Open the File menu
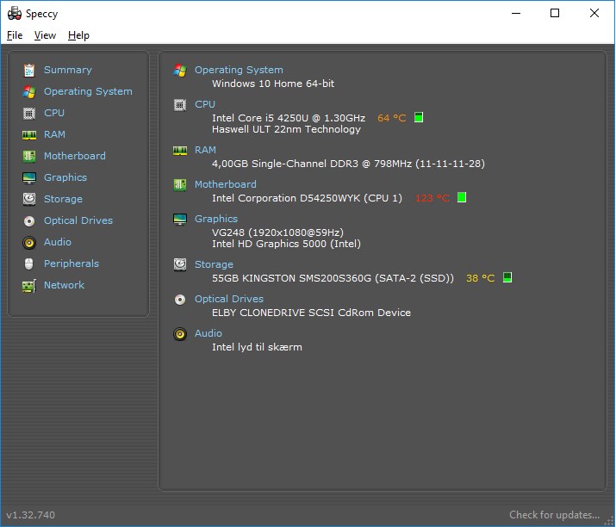This screenshot has height=527, width=616. point(15,35)
